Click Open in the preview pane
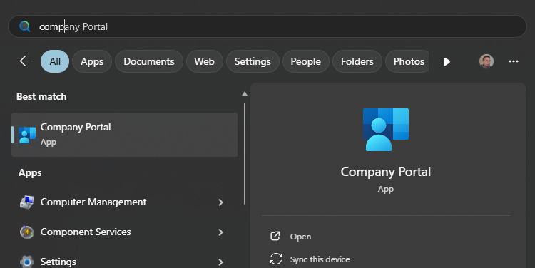 pyautogui.click(x=300, y=237)
